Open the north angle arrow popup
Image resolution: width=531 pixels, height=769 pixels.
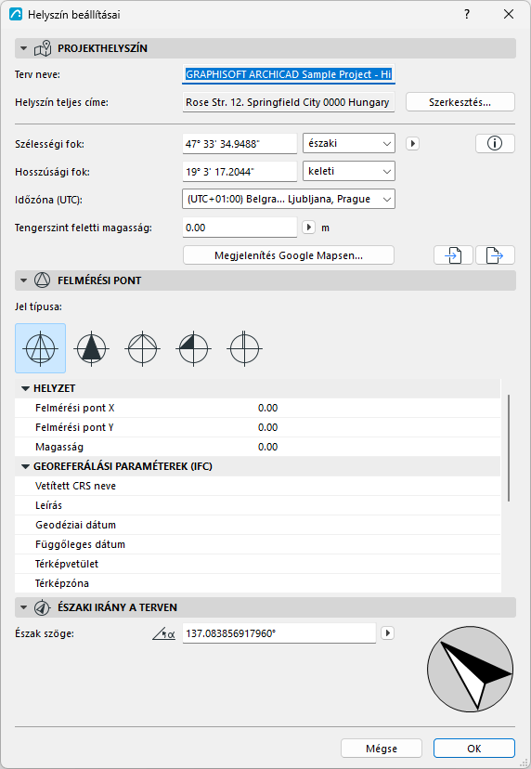point(387,633)
